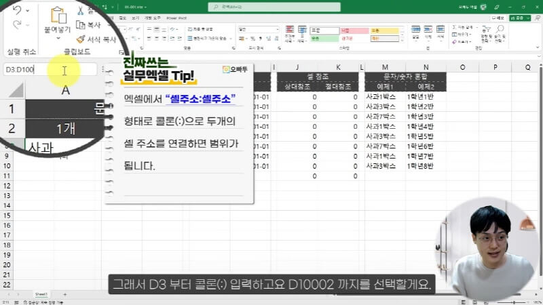The width and height of the screenshot is (543, 305).
Task: Click the magnified Paste (붙여넣기) button
Action: point(58,22)
